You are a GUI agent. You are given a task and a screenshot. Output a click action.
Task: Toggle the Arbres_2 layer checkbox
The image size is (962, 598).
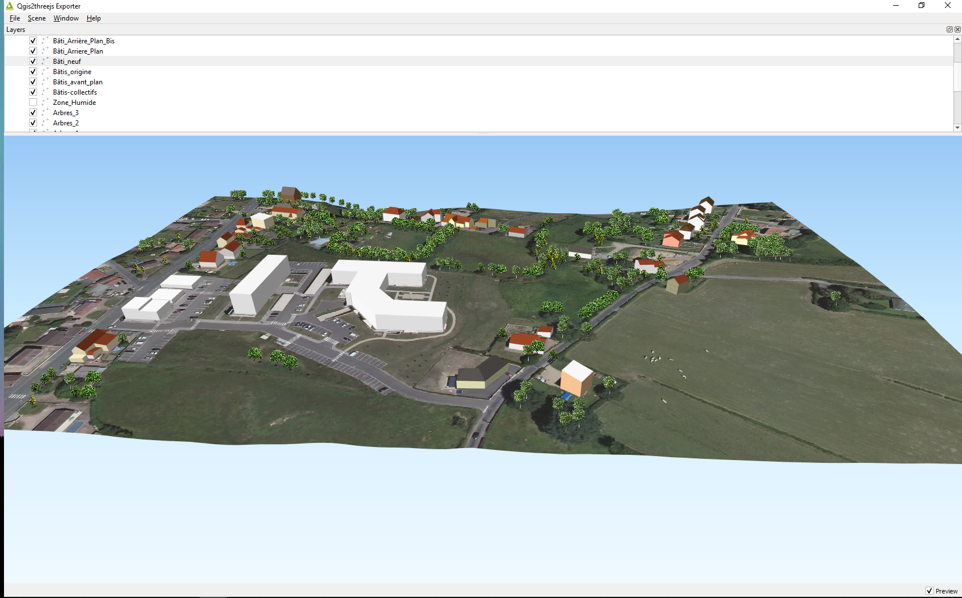[x=33, y=123]
